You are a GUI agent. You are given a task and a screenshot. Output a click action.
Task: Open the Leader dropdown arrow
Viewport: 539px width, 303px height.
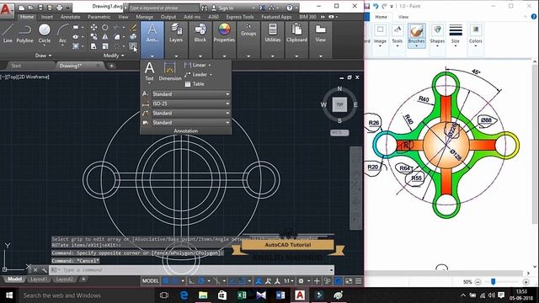click(211, 75)
